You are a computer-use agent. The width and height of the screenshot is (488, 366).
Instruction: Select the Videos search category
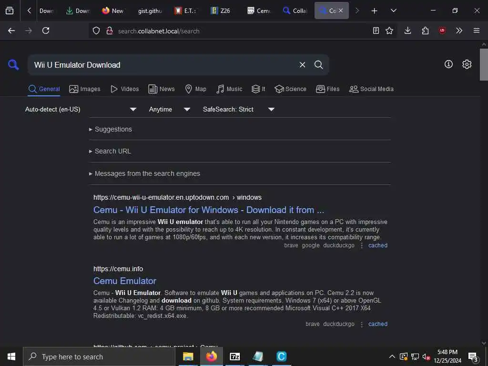[124, 89]
